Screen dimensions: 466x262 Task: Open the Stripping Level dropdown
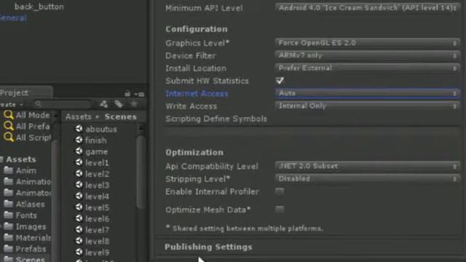[x=367, y=179]
